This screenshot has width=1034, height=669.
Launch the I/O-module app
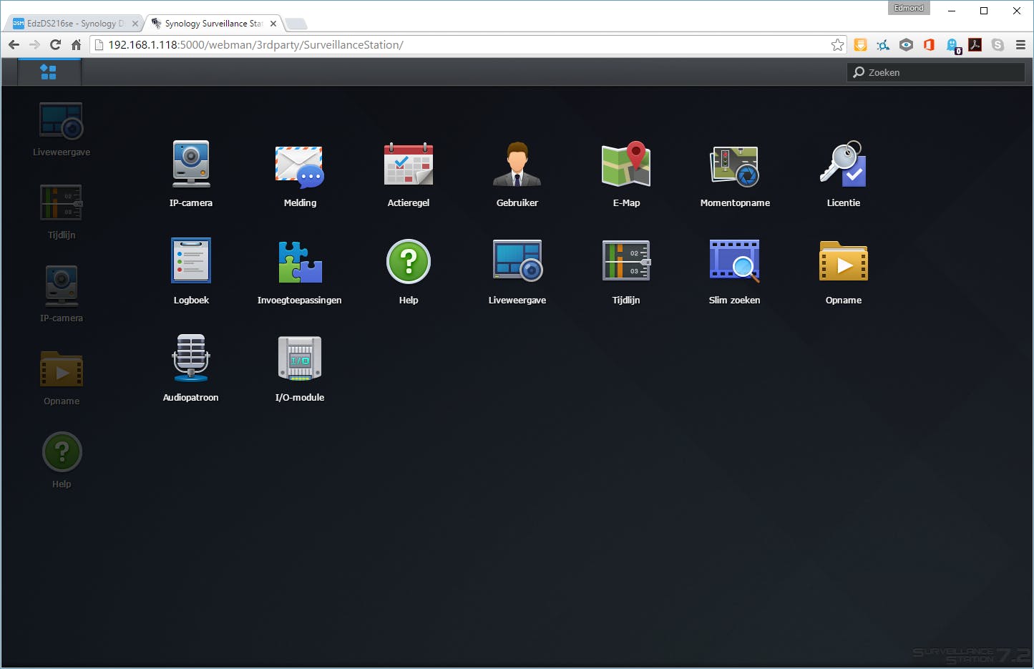[x=300, y=358]
